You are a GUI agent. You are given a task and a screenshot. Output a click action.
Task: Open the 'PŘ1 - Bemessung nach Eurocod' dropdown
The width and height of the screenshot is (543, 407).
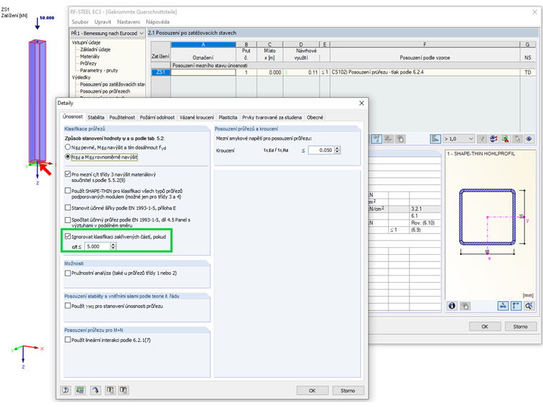[107, 34]
